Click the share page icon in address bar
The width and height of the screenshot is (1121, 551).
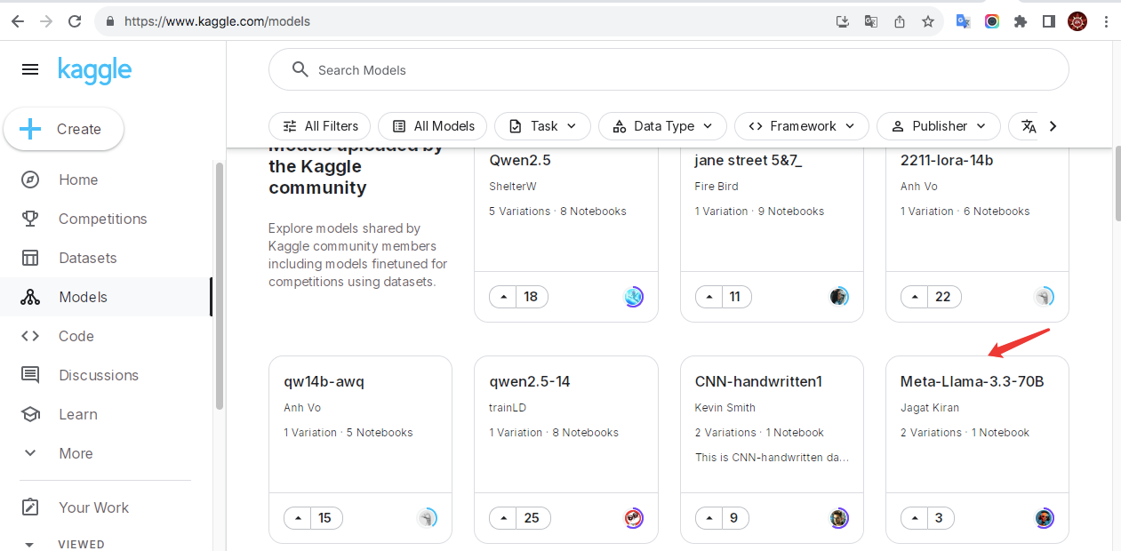900,21
